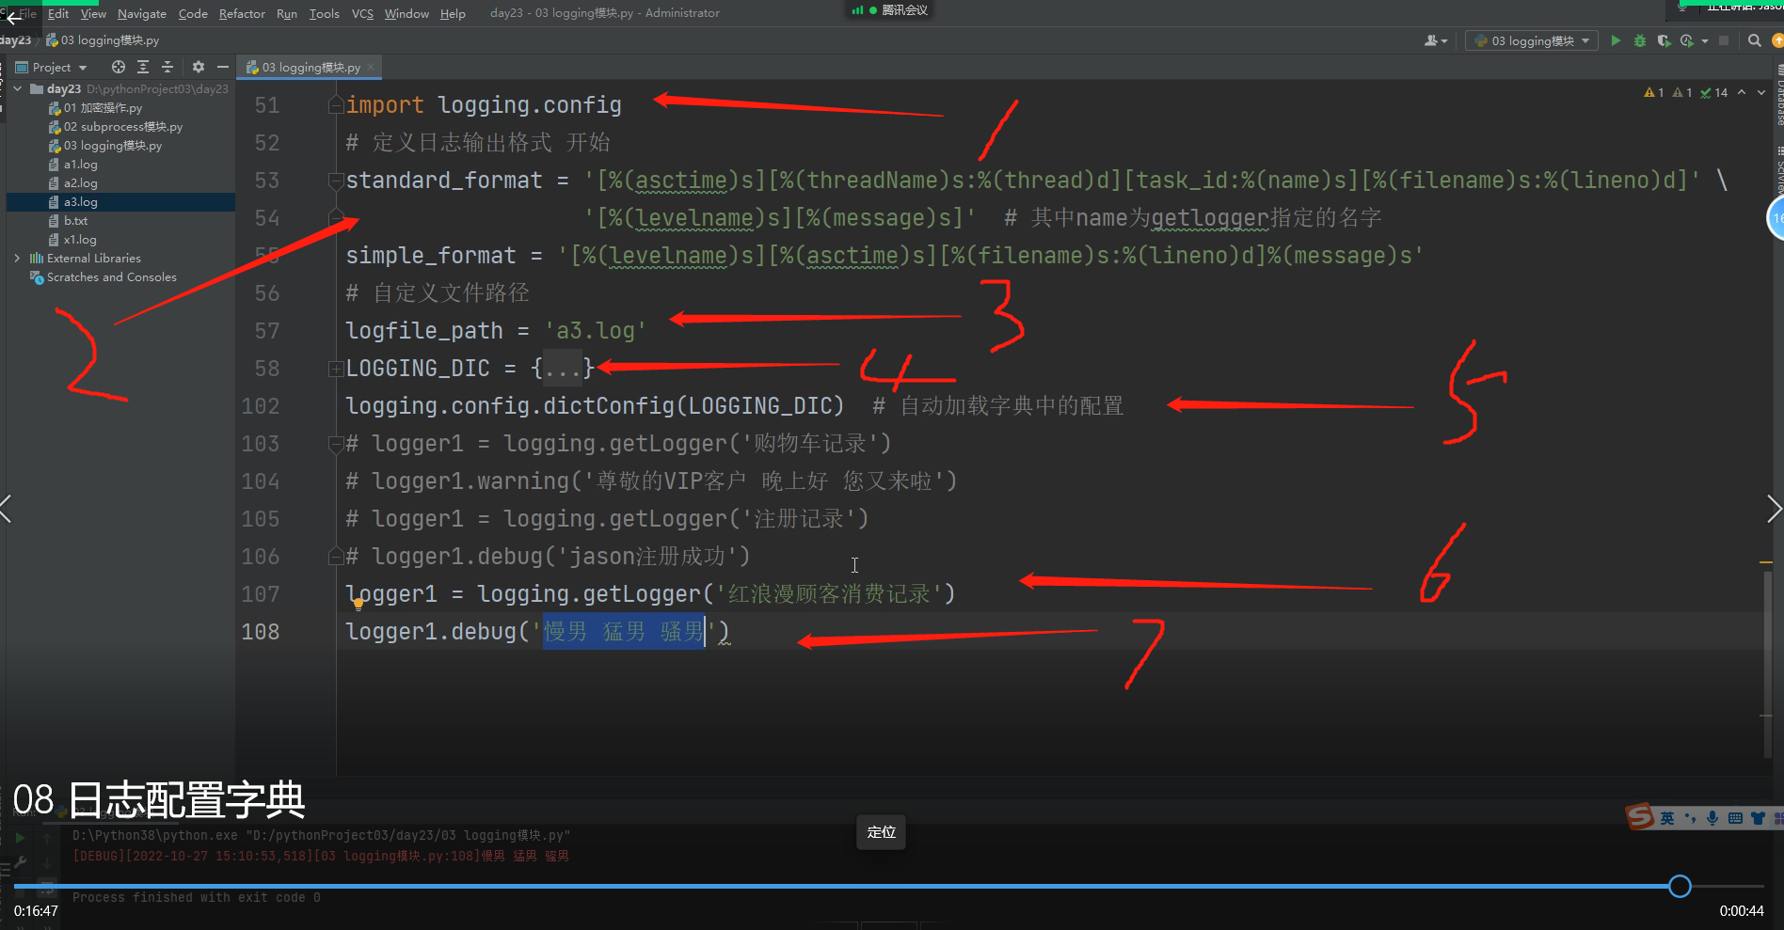Start debugging with the green bug icon
Screen dimensions: 1784x930
click(x=1640, y=40)
